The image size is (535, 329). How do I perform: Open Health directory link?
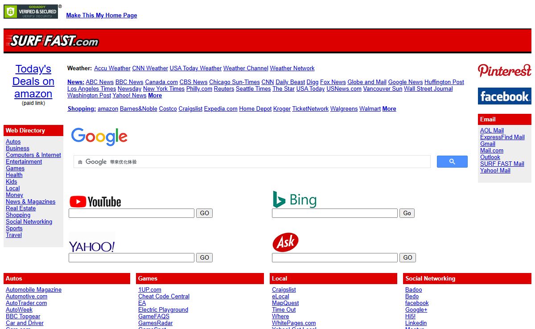point(14,175)
